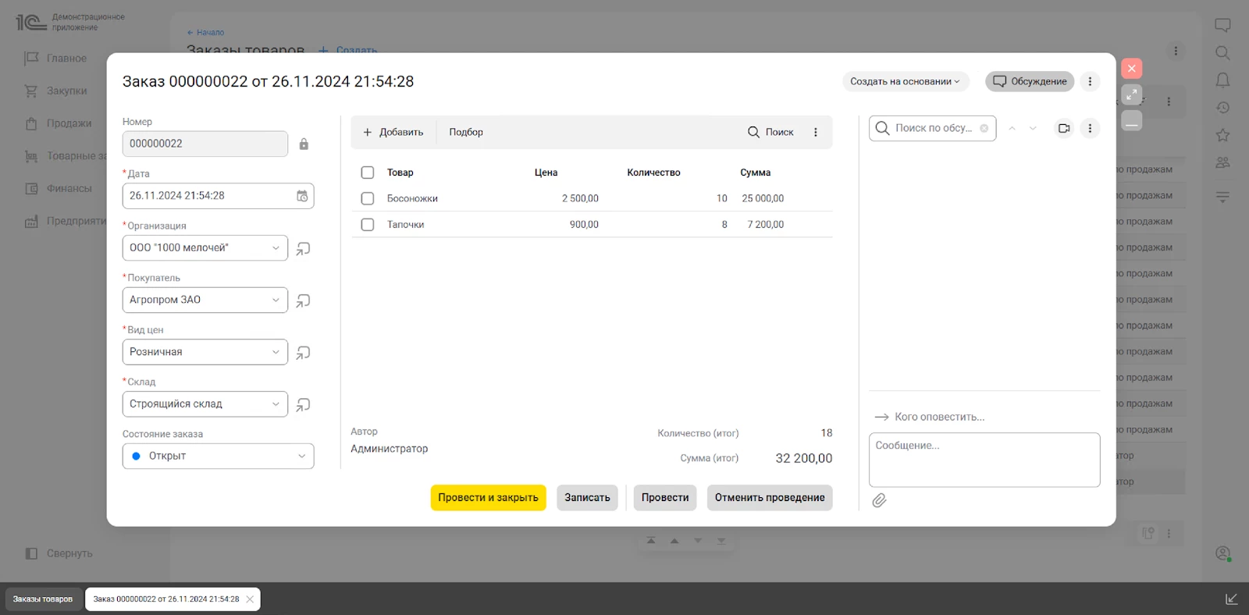Start a video call in discussion panel
Image resolution: width=1249 pixels, height=615 pixels.
coord(1064,128)
